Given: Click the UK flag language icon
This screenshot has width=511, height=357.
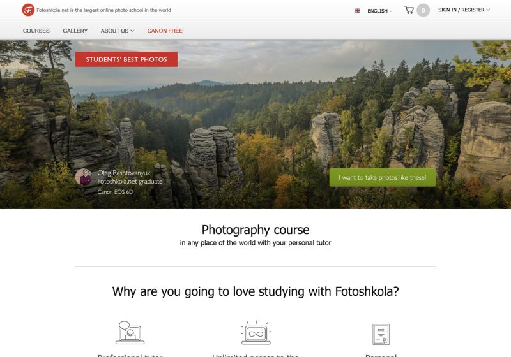Looking at the screenshot, I should click(x=357, y=11).
